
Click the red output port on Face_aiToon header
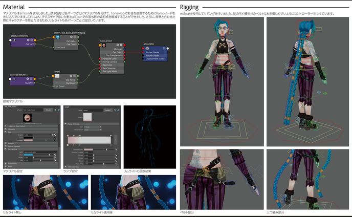click(125, 45)
